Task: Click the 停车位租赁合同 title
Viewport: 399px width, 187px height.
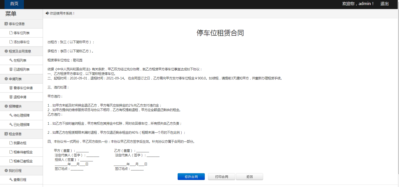Action: [220, 33]
